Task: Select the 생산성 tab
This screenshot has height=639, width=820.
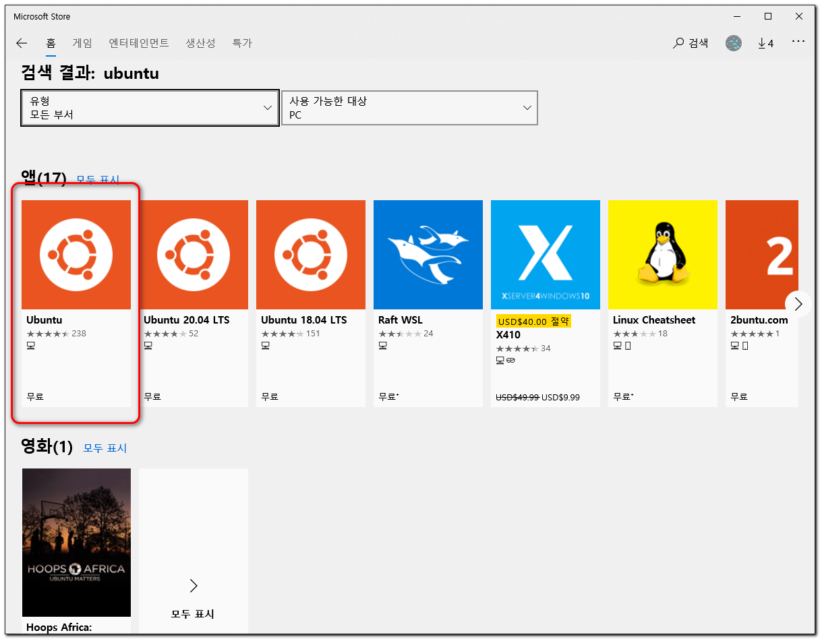Action: (200, 43)
